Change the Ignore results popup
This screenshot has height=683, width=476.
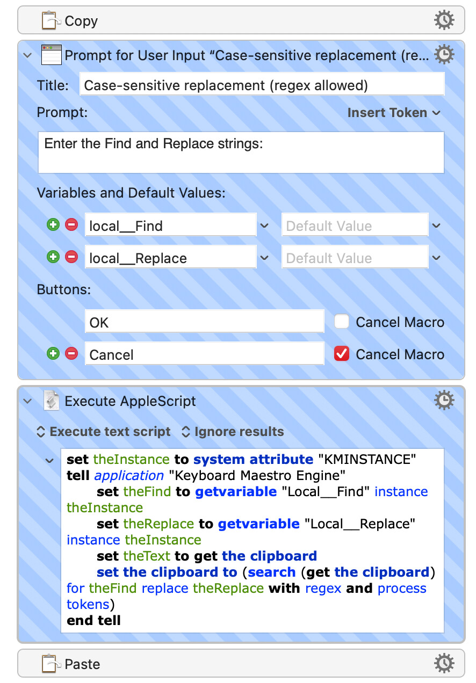click(x=232, y=432)
